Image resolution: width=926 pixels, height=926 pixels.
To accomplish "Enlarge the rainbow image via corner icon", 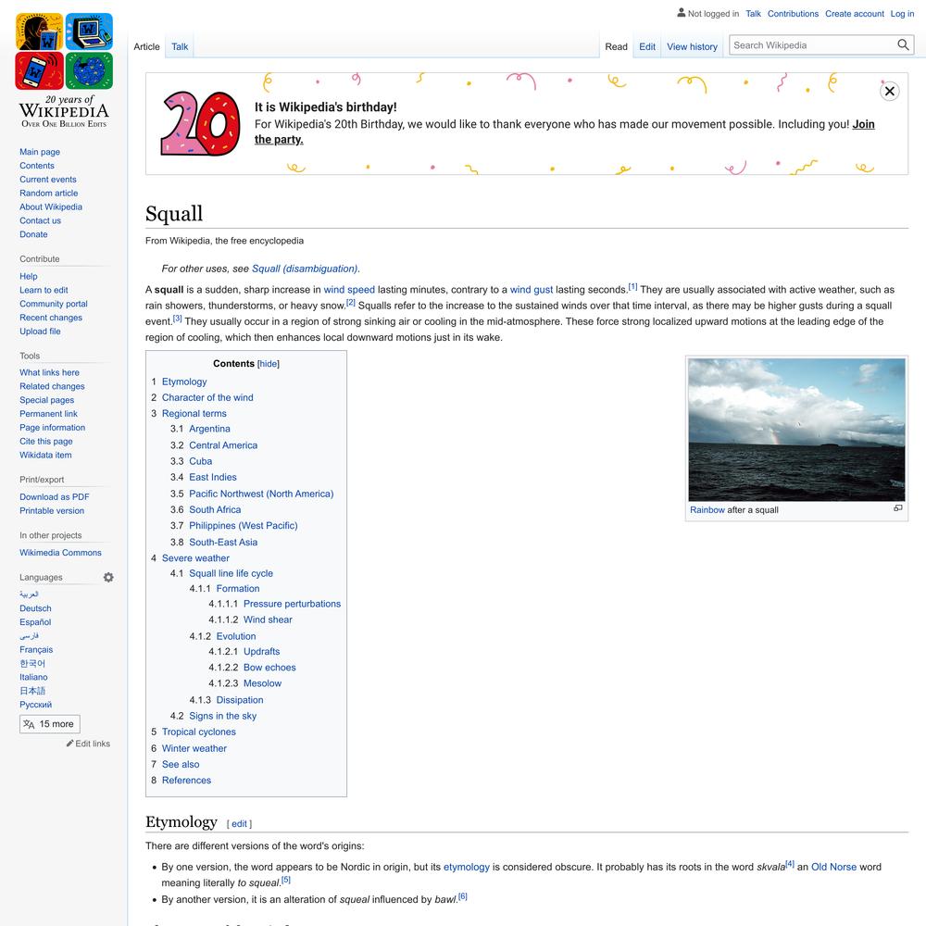I will click(x=897, y=508).
